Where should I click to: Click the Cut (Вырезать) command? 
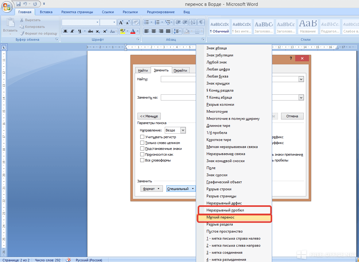(30, 20)
